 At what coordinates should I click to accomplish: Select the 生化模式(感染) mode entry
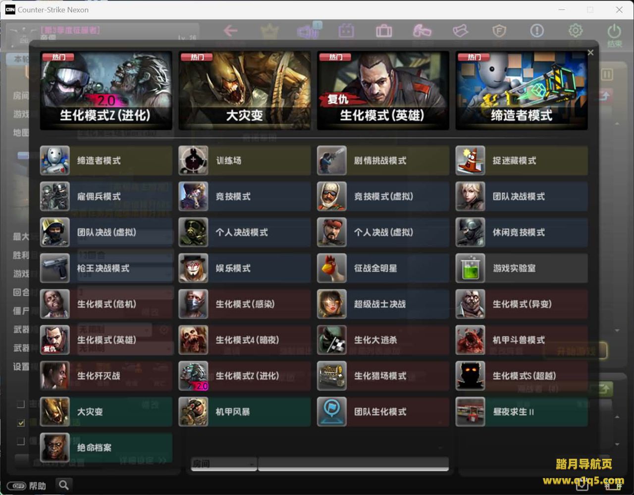point(245,304)
